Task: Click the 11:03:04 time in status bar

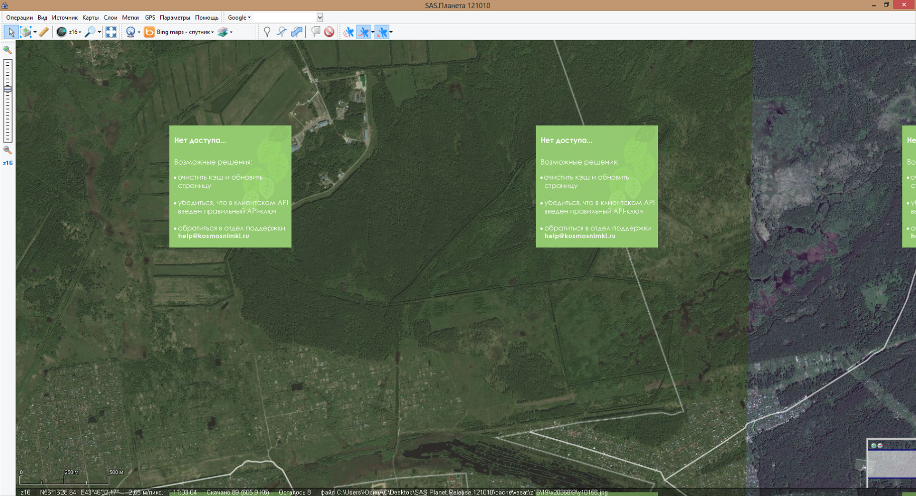Action: click(185, 492)
